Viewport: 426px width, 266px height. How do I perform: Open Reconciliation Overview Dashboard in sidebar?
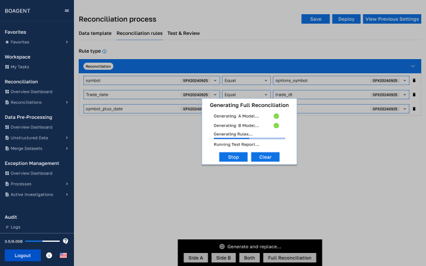[x=31, y=92]
